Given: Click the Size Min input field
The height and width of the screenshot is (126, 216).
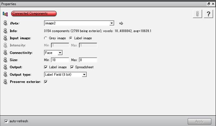Looking at the screenshot, I should (60, 60).
